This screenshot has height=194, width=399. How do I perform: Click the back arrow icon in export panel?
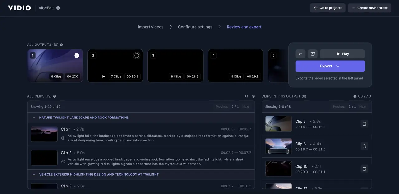300,54
